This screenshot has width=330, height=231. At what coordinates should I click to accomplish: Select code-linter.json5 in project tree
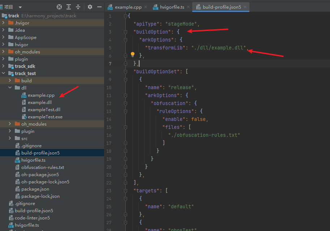32,218
